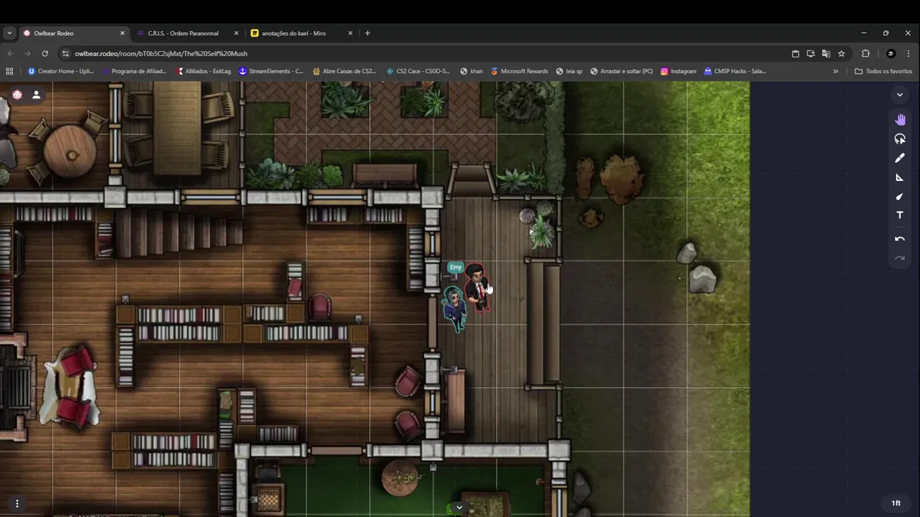Open StreamElements bookmark

(x=271, y=71)
